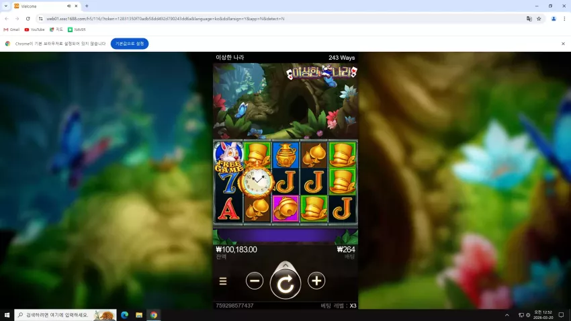Viewport: 571px width, 321px height.
Task: View site information icon in address bar
Action: pyautogui.click(x=40, y=19)
